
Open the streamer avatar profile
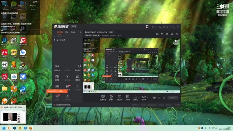point(147,27)
